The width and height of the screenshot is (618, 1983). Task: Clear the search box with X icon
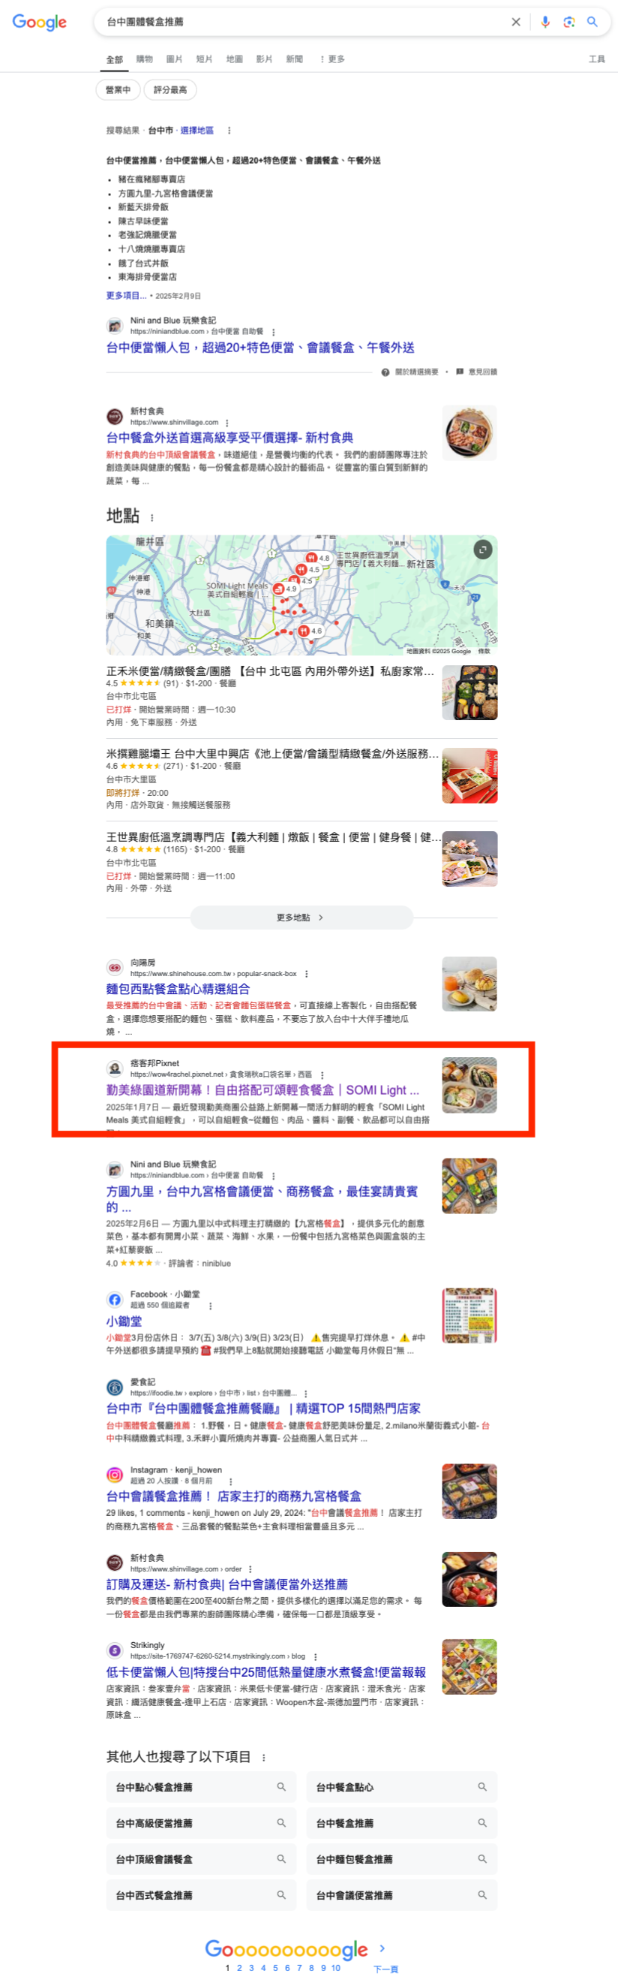tap(516, 23)
